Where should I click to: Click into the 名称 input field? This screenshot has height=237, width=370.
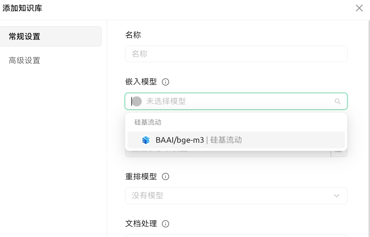coord(236,54)
